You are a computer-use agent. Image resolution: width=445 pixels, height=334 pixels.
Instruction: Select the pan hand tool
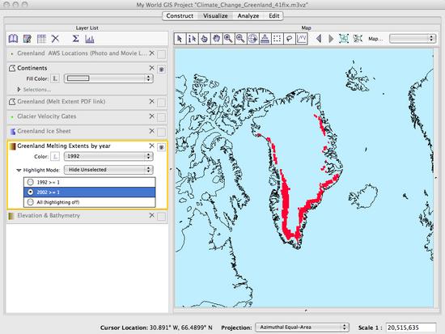216,39
